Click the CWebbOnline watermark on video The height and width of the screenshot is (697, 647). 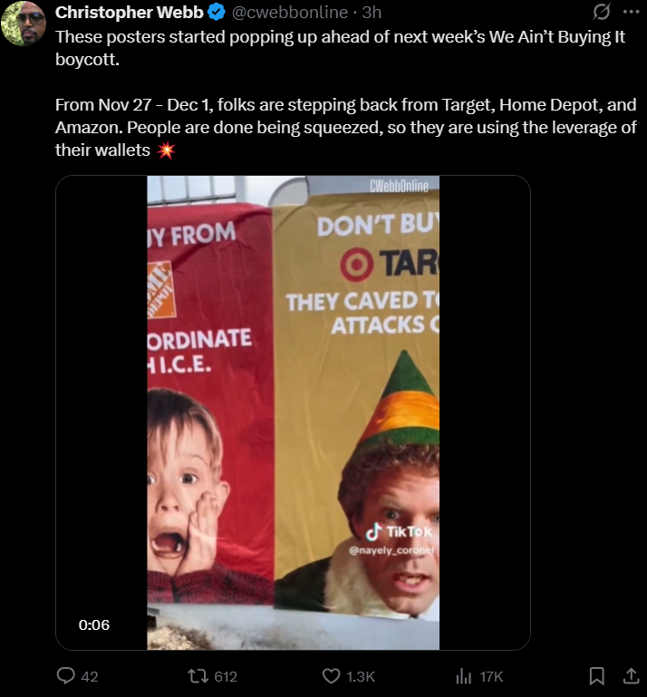(399, 186)
